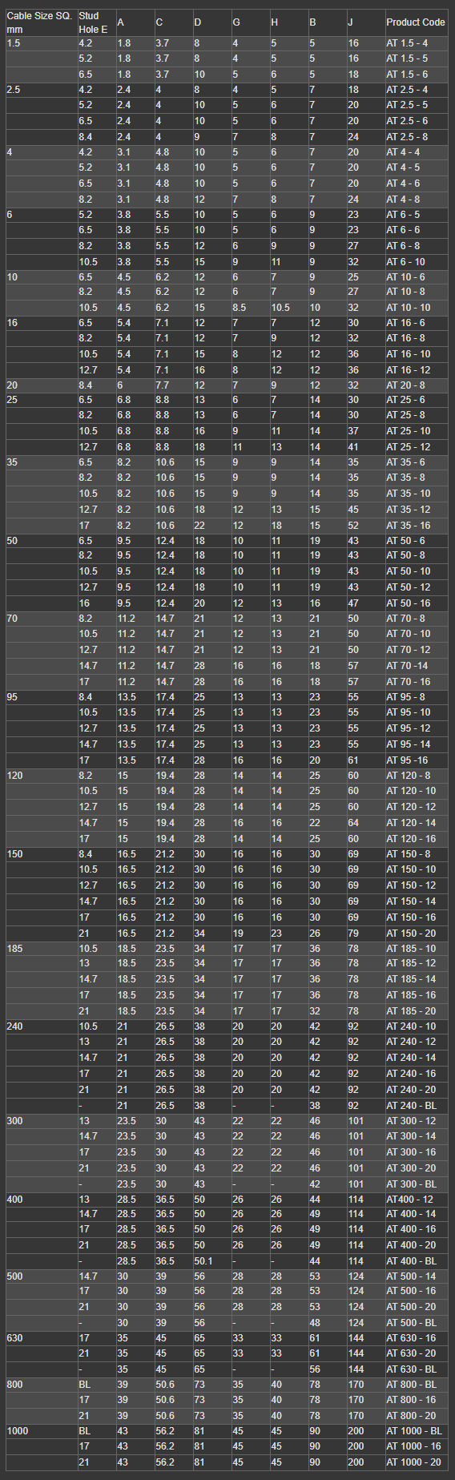455x1480 pixels.
Task: Select the Cable Size SQ. mm header
Action: (x=39, y=22)
